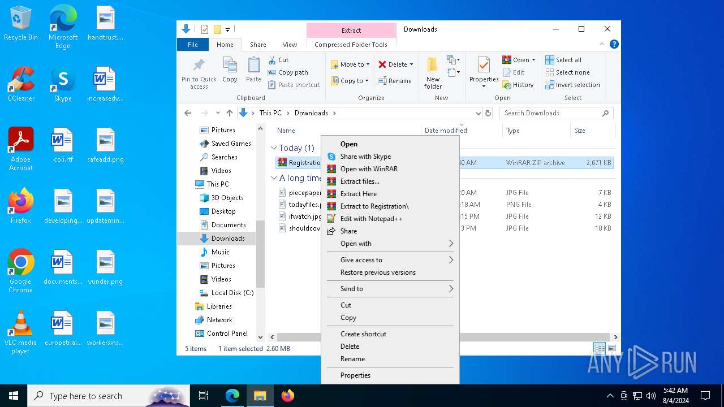Click Select all in ribbon

point(563,60)
